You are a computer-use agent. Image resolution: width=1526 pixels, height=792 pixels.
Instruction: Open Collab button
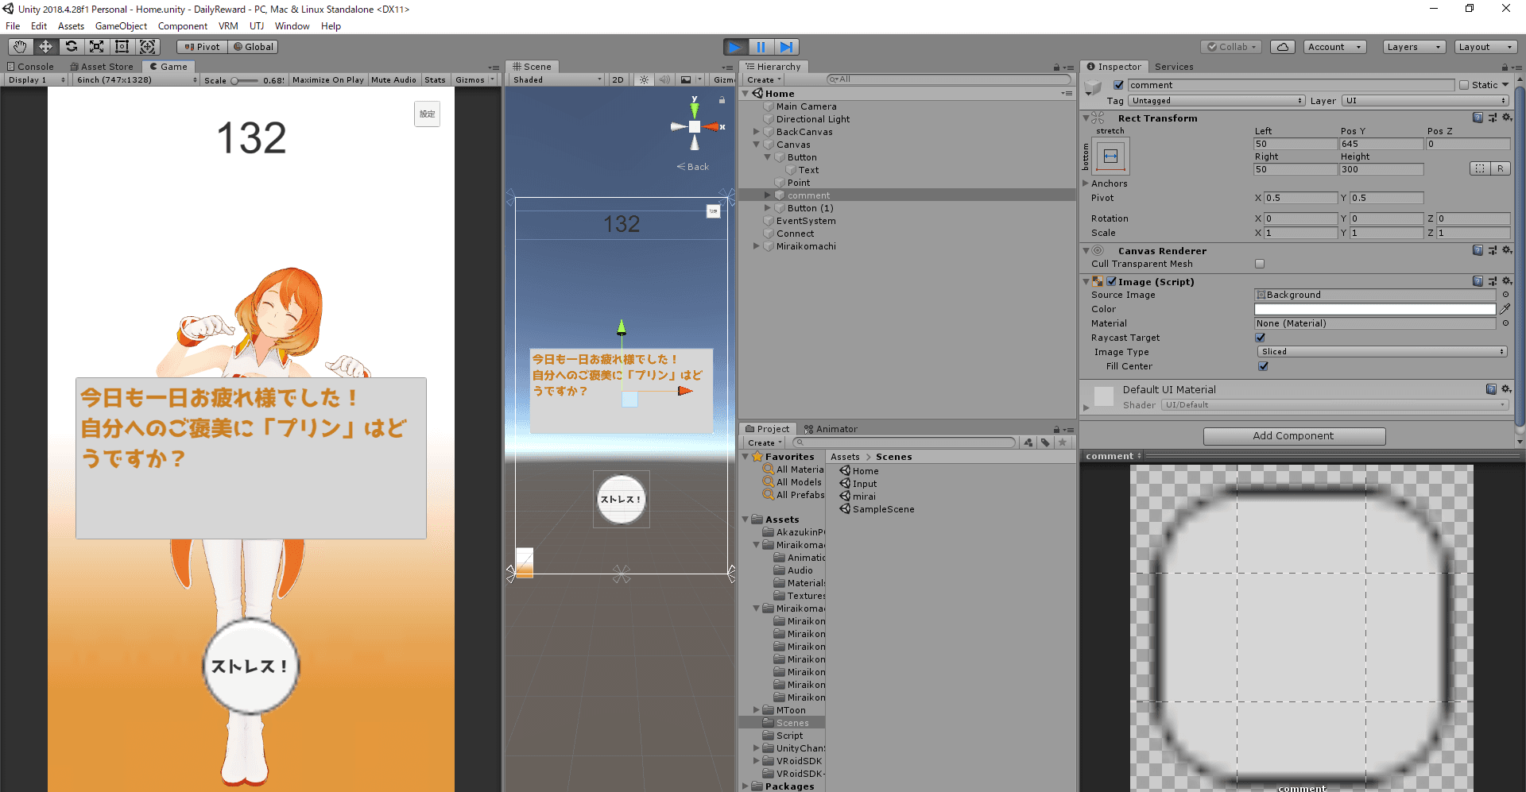click(1231, 47)
